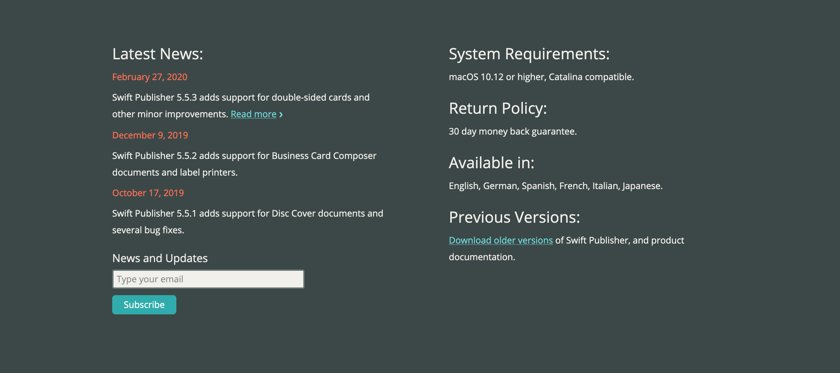Open the Download older versions link
Viewport: 840px width, 373px height.
pos(500,240)
